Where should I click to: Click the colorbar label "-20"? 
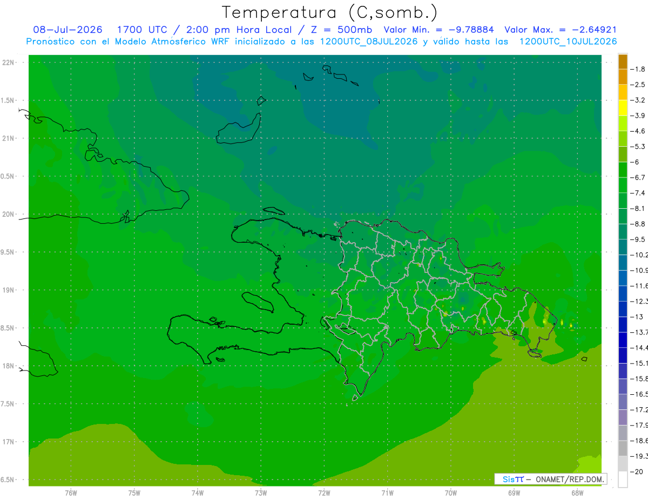[637, 471]
